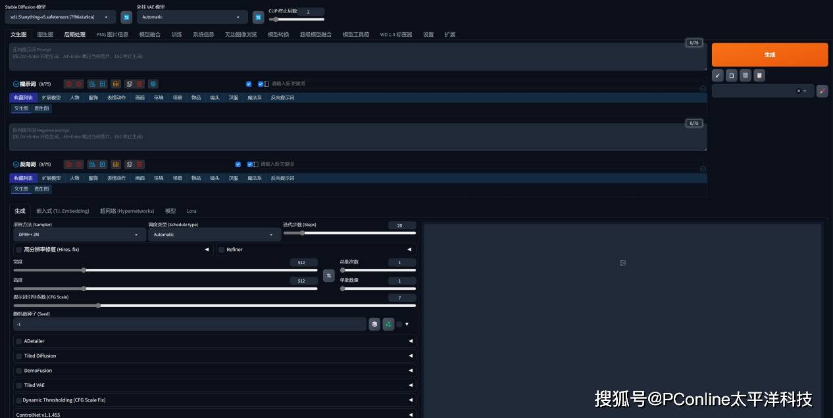Enable the Hires. fix checkbox
833x418 pixels.
point(18,250)
